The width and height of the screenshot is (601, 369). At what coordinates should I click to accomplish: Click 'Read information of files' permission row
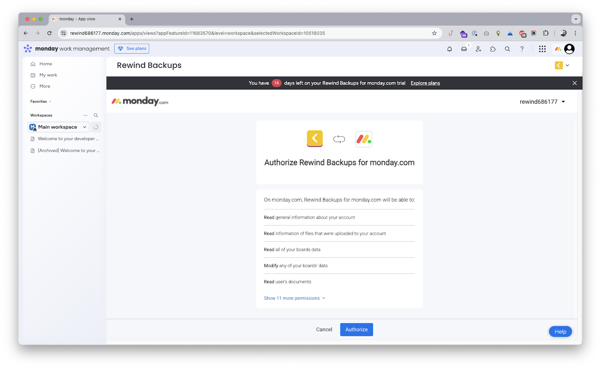(x=339, y=233)
